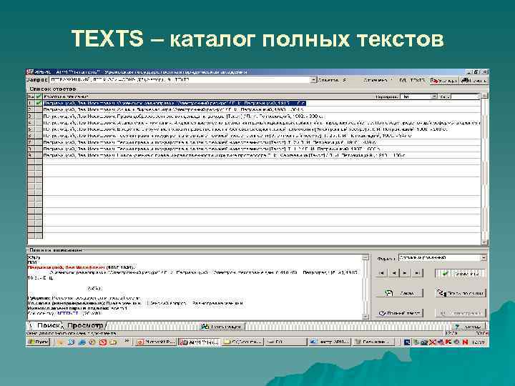Switch to the fourth taskbar window button
Image resolution: width=515 pixels, height=386 pixels.
(285, 342)
